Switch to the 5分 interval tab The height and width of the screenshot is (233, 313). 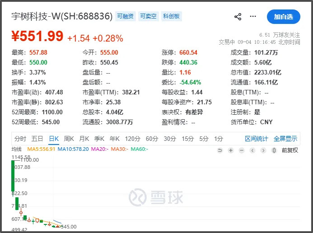(x=204, y=139)
